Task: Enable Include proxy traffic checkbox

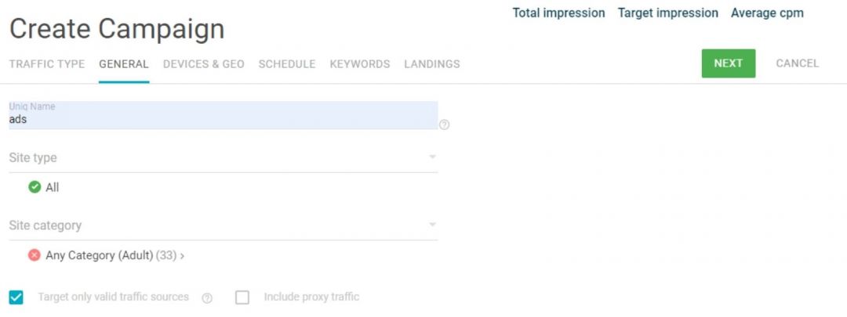Action: tap(242, 297)
